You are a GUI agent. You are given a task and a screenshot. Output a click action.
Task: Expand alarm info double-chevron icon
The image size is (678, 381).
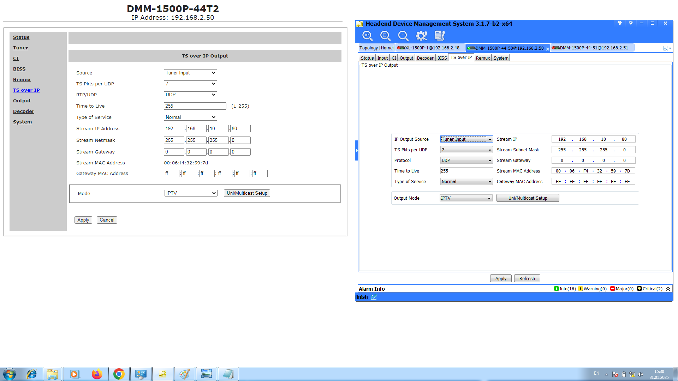(668, 289)
